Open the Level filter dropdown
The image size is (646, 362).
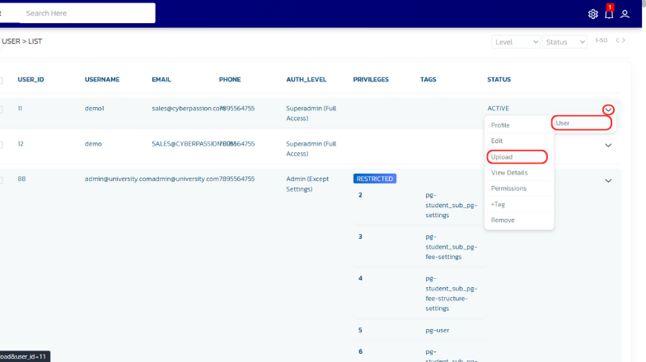[516, 42]
